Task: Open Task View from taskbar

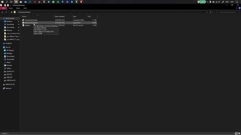Action: coord(11,2)
